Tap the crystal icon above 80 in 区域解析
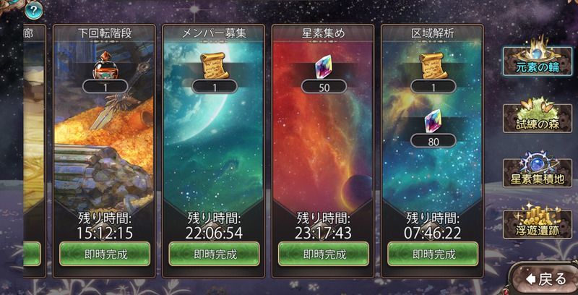This screenshot has height=295, width=578. pyautogui.click(x=433, y=121)
